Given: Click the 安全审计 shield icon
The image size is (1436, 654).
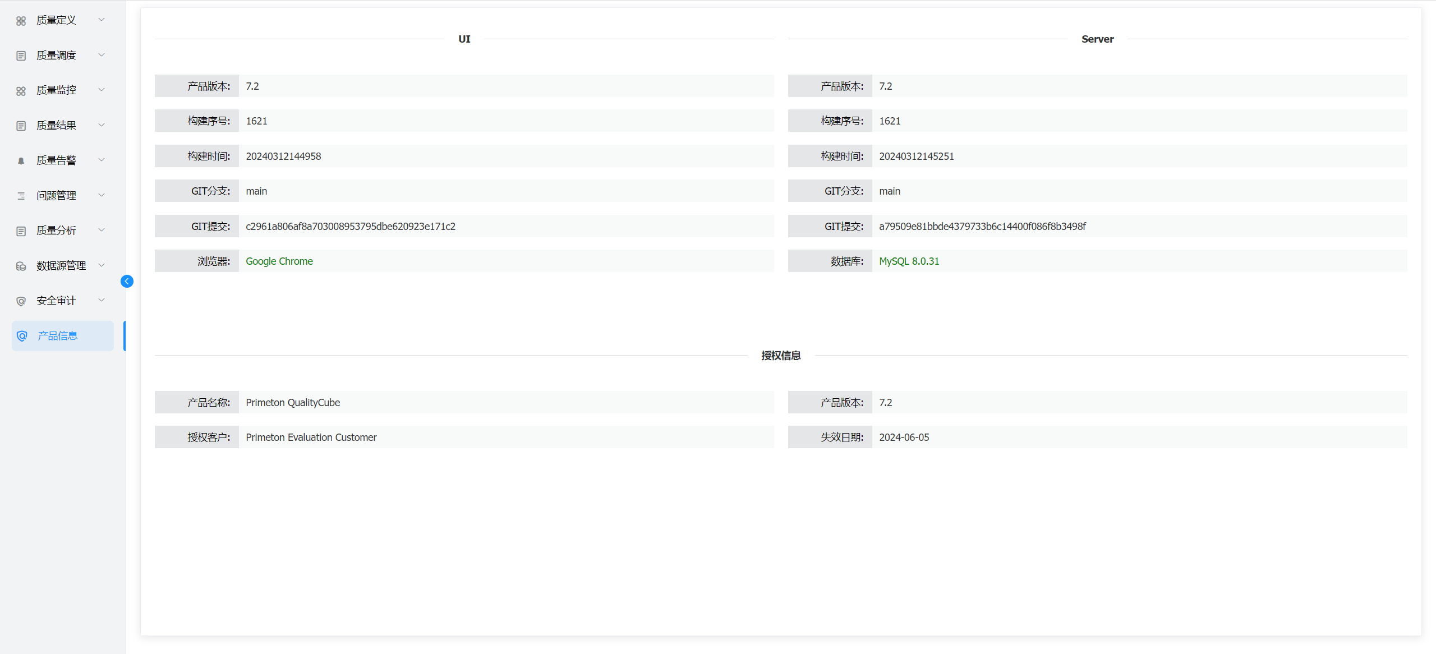Looking at the screenshot, I should point(21,301).
